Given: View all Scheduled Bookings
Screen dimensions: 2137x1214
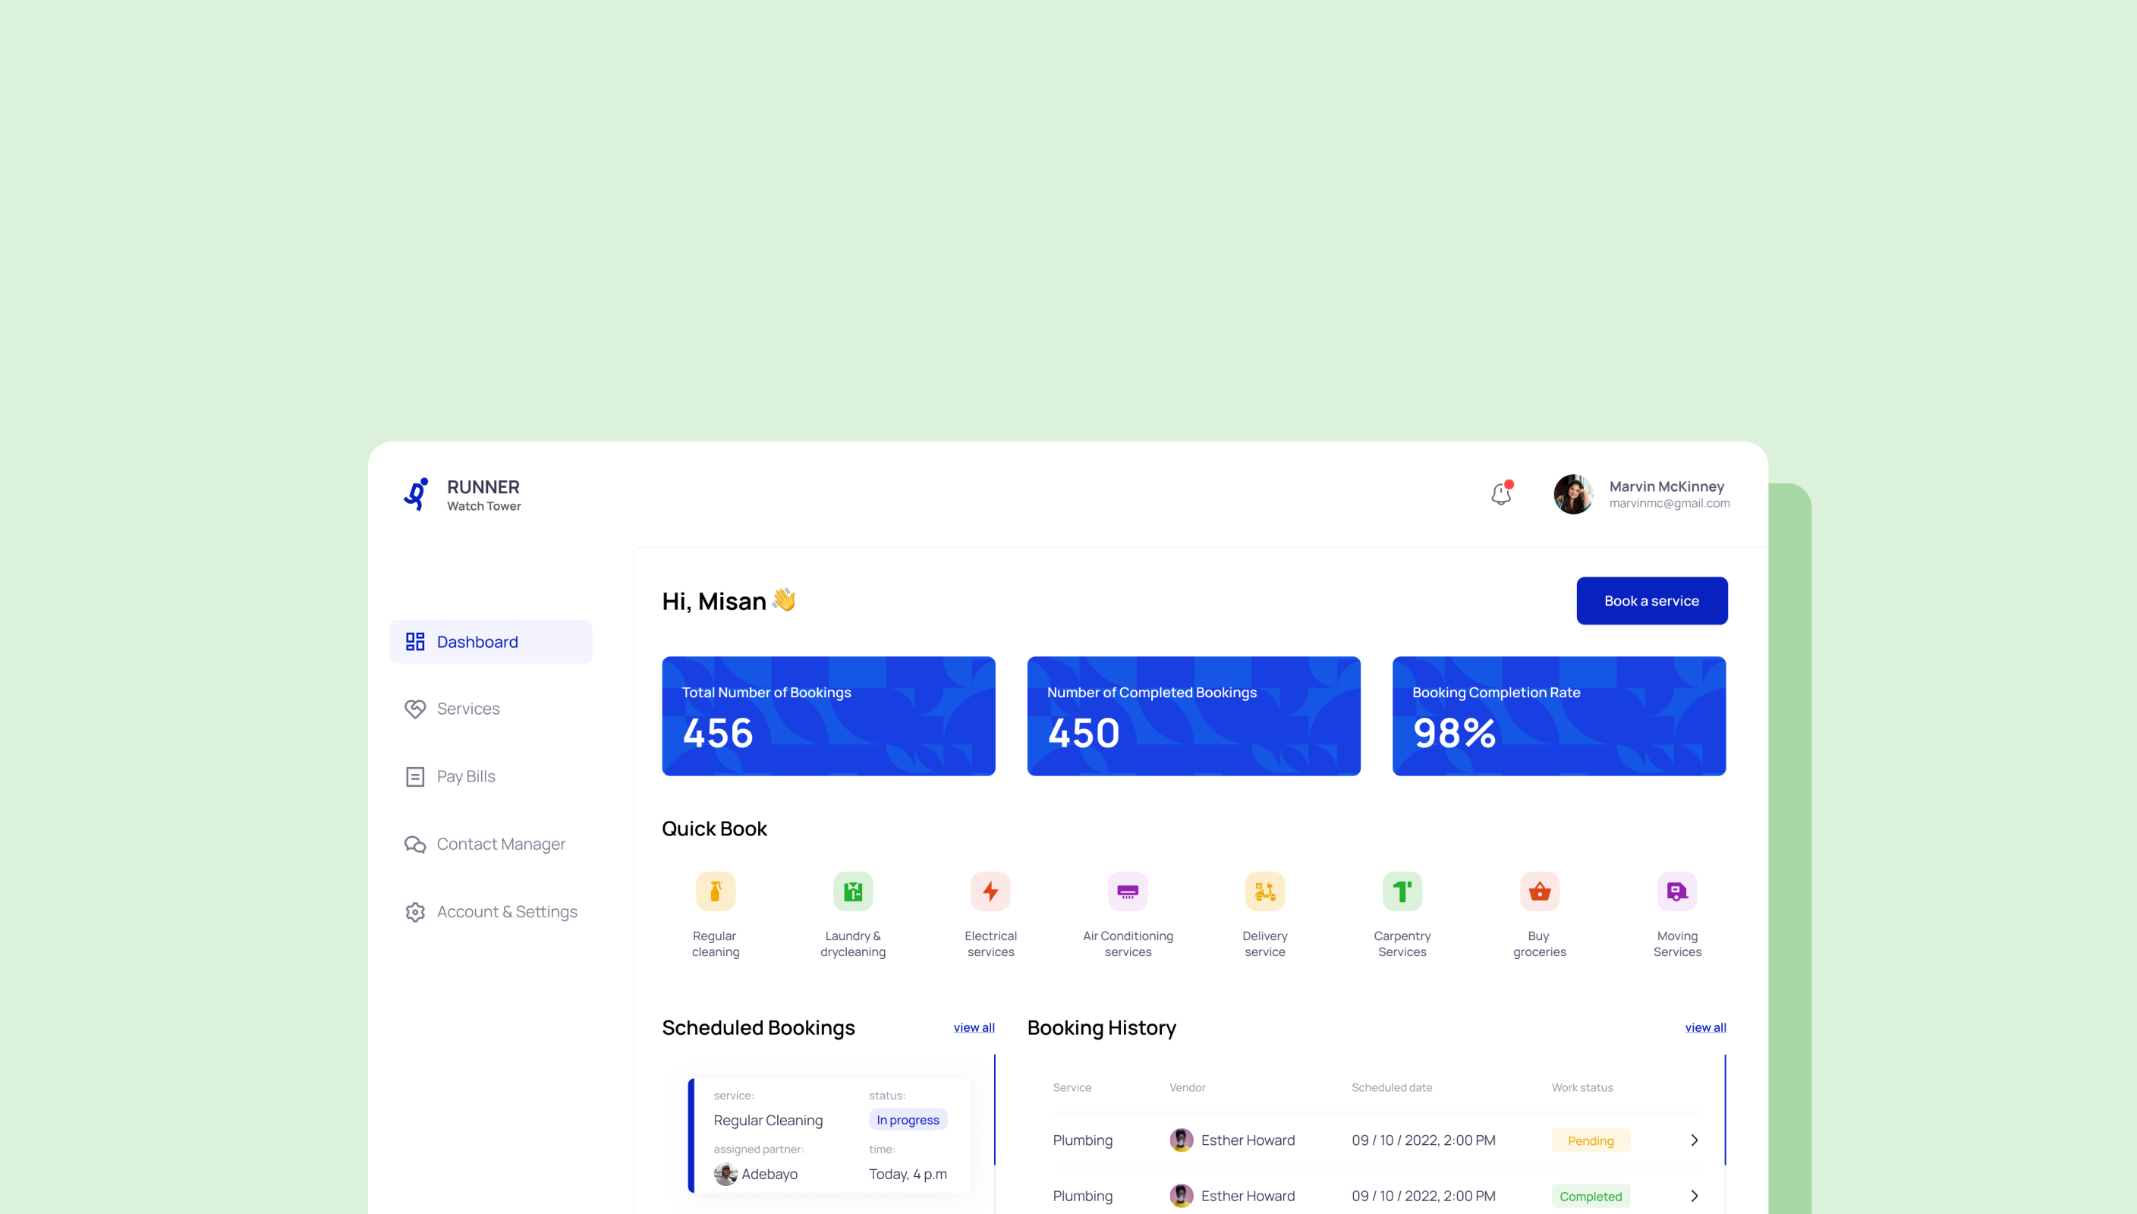Looking at the screenshot, I should pyautogui.click(x=974, y=1027).
